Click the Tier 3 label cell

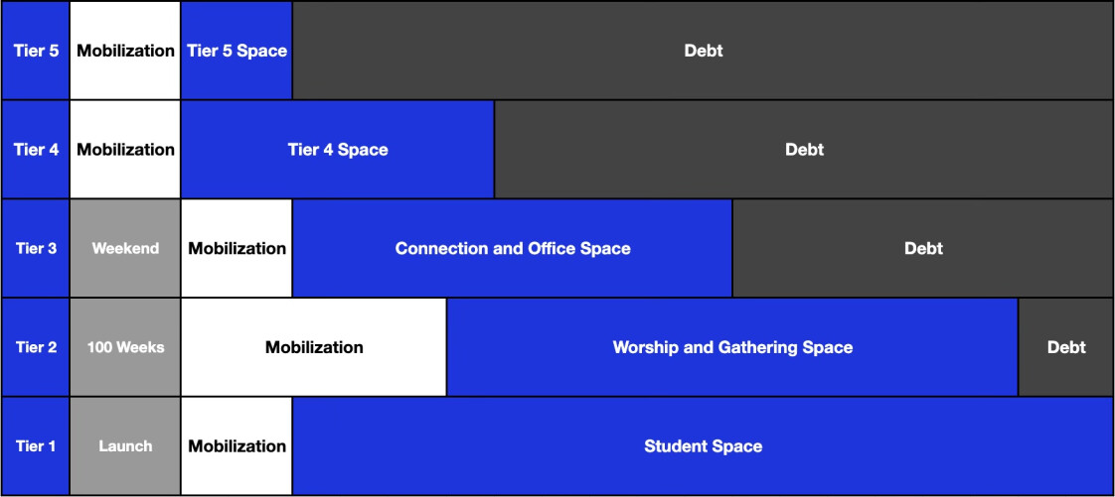click(x=36, y=248)
